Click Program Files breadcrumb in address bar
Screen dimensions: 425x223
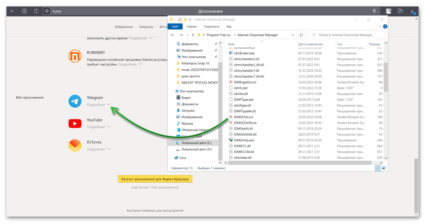coord(219,35)
